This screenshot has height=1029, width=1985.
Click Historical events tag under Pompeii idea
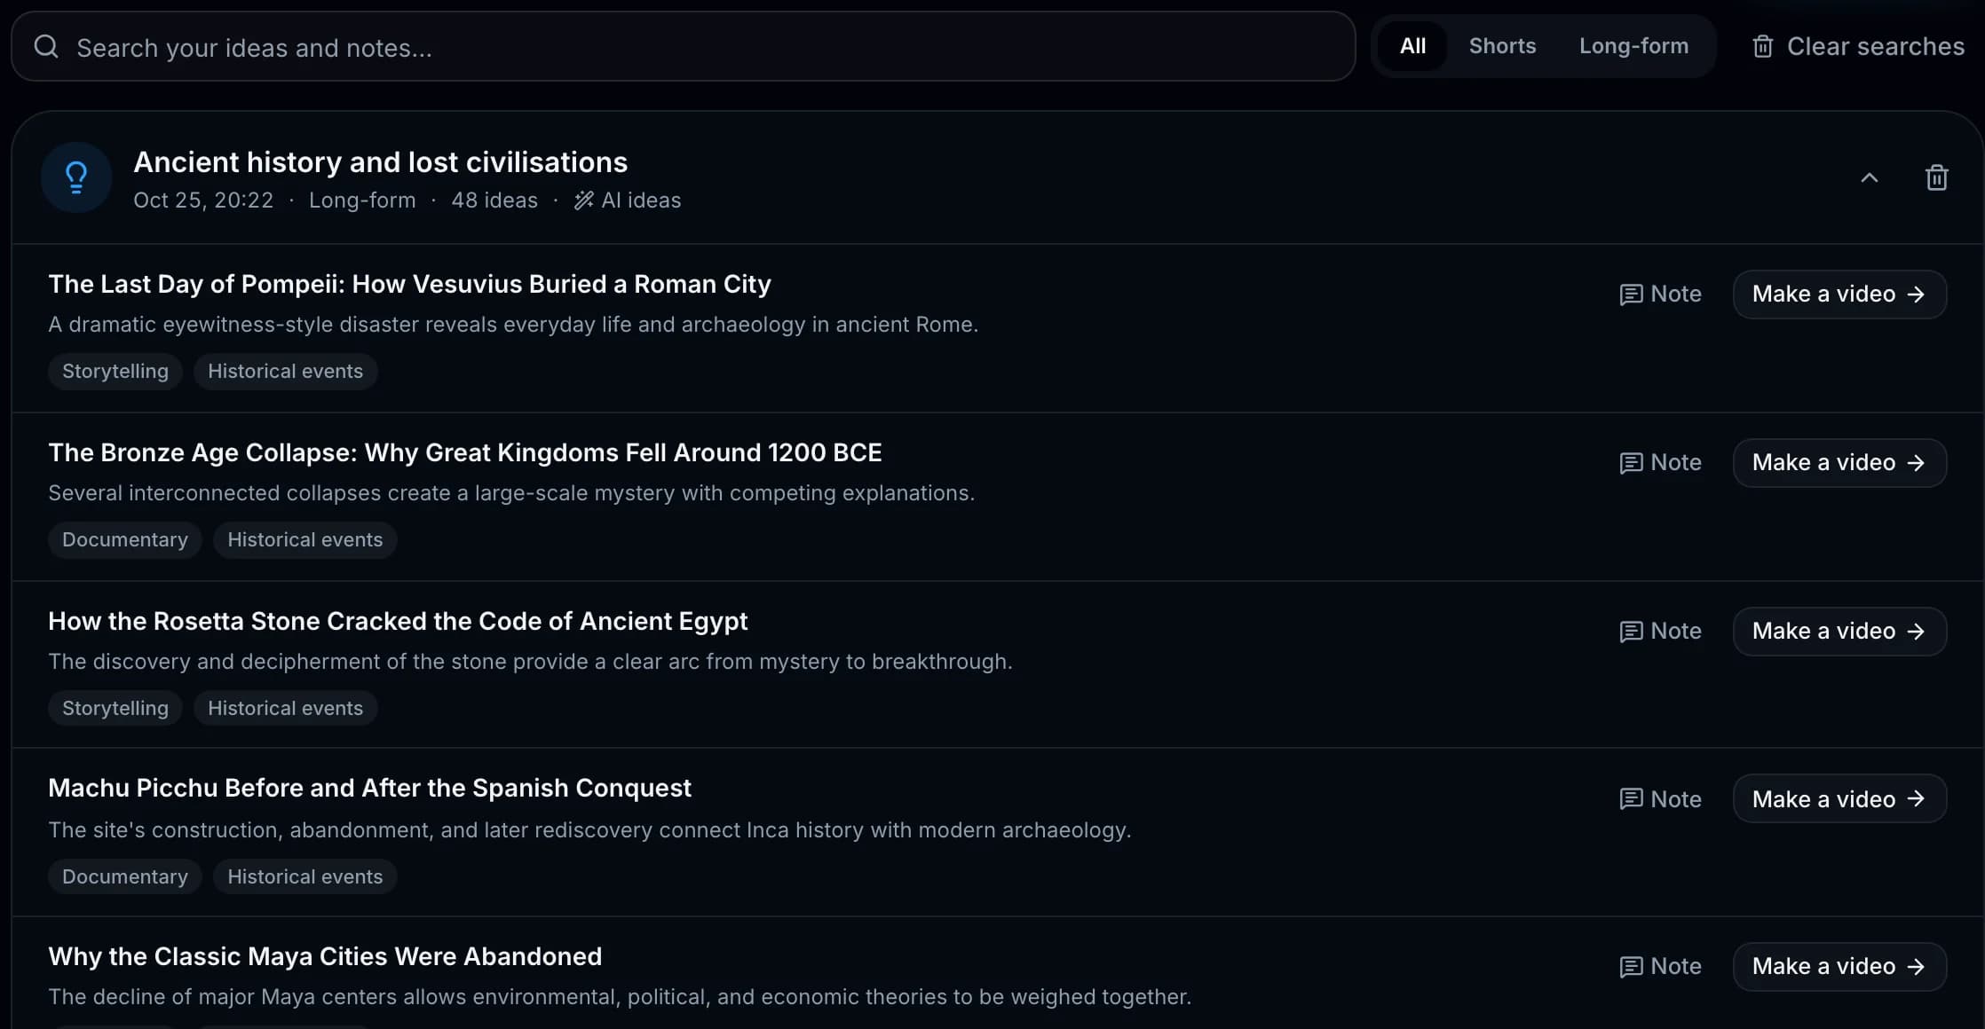285,371
